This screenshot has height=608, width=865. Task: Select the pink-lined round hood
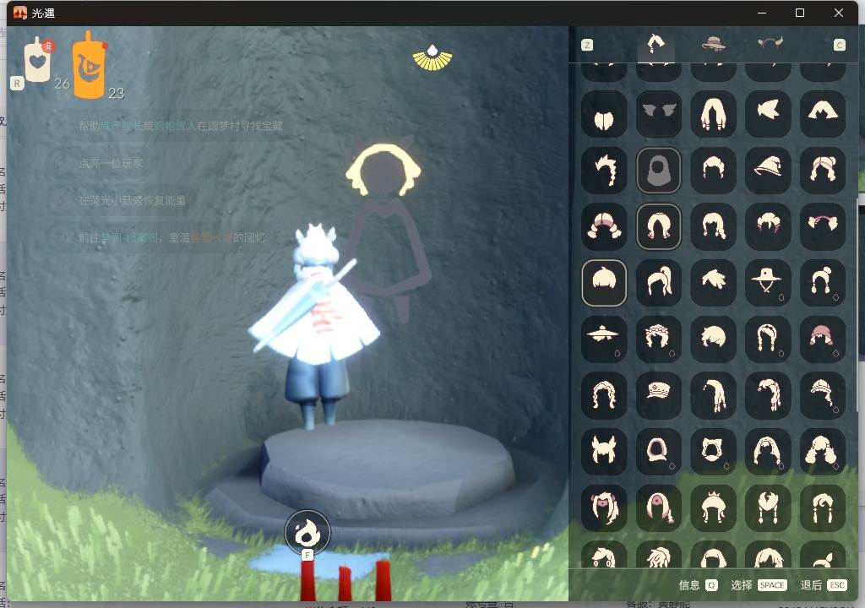coord(659,452)
